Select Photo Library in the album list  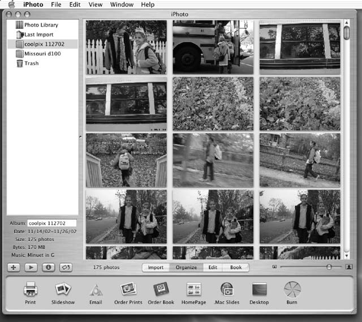tap(43, 25)
